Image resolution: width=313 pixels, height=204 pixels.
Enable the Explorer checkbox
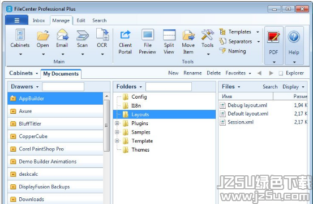click(281, 73)
